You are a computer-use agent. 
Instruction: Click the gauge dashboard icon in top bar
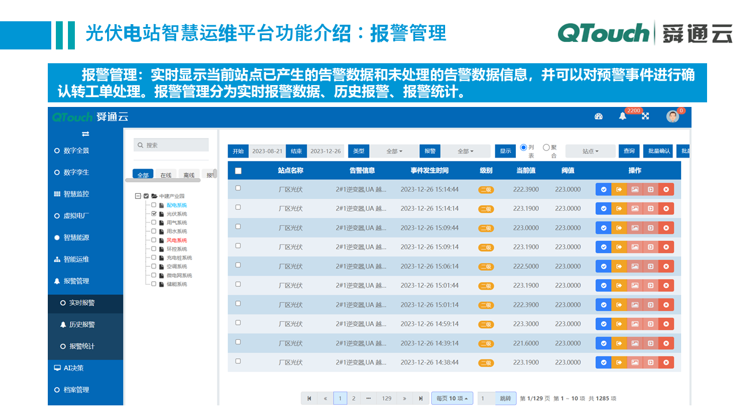(x=598, y=116)
